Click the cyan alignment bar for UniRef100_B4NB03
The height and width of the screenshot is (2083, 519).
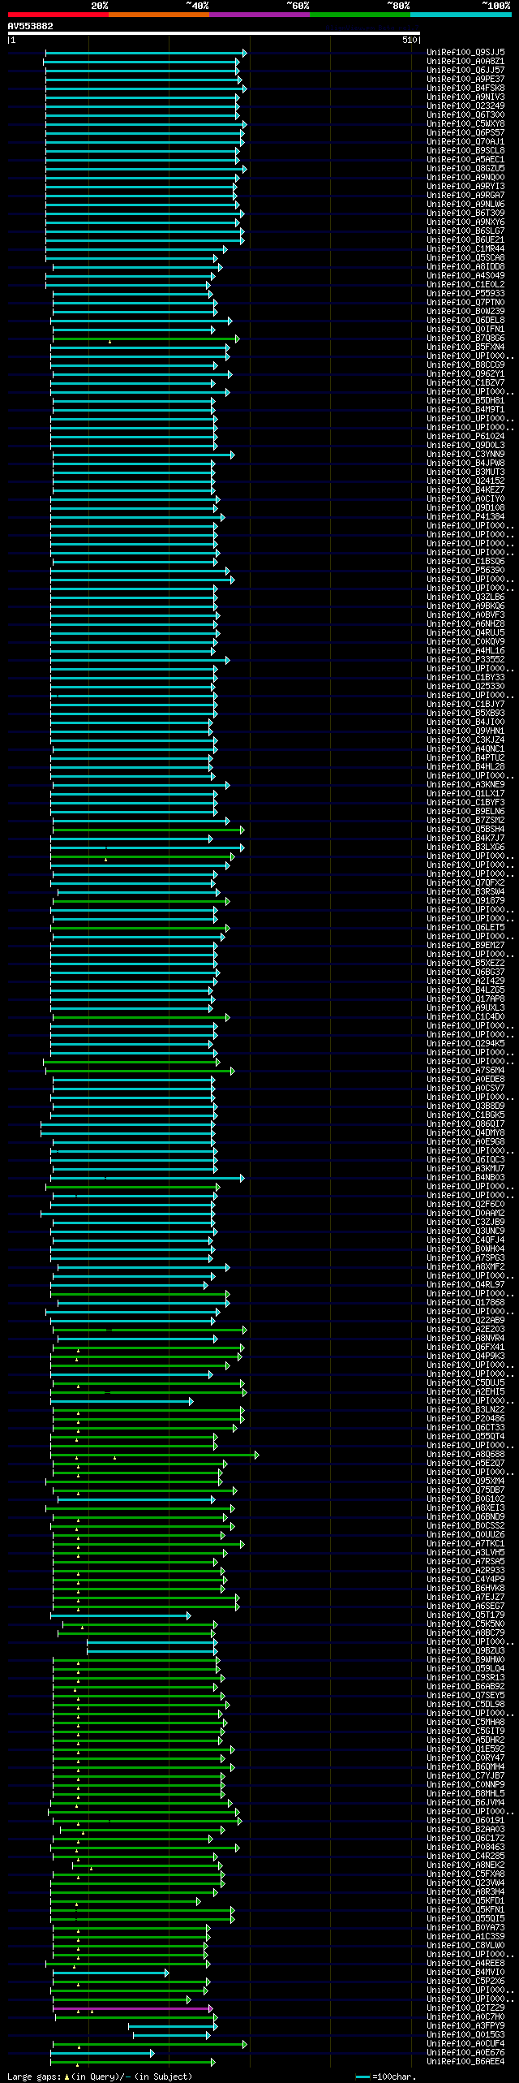pos(148,1178)
